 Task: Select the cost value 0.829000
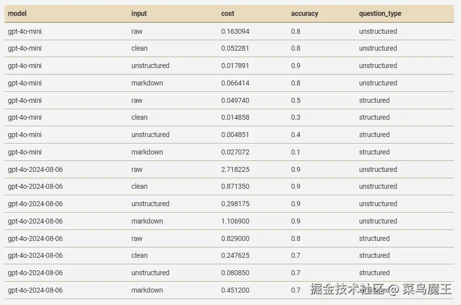coord(235,238)
